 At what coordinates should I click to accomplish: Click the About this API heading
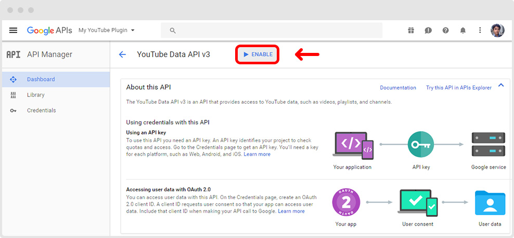(148, 87)
